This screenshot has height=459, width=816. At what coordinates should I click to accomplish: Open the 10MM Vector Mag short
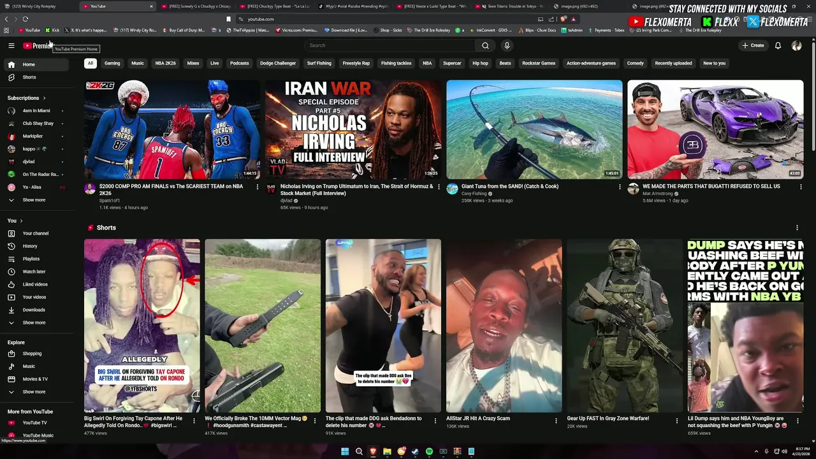[x=262, y=326]
